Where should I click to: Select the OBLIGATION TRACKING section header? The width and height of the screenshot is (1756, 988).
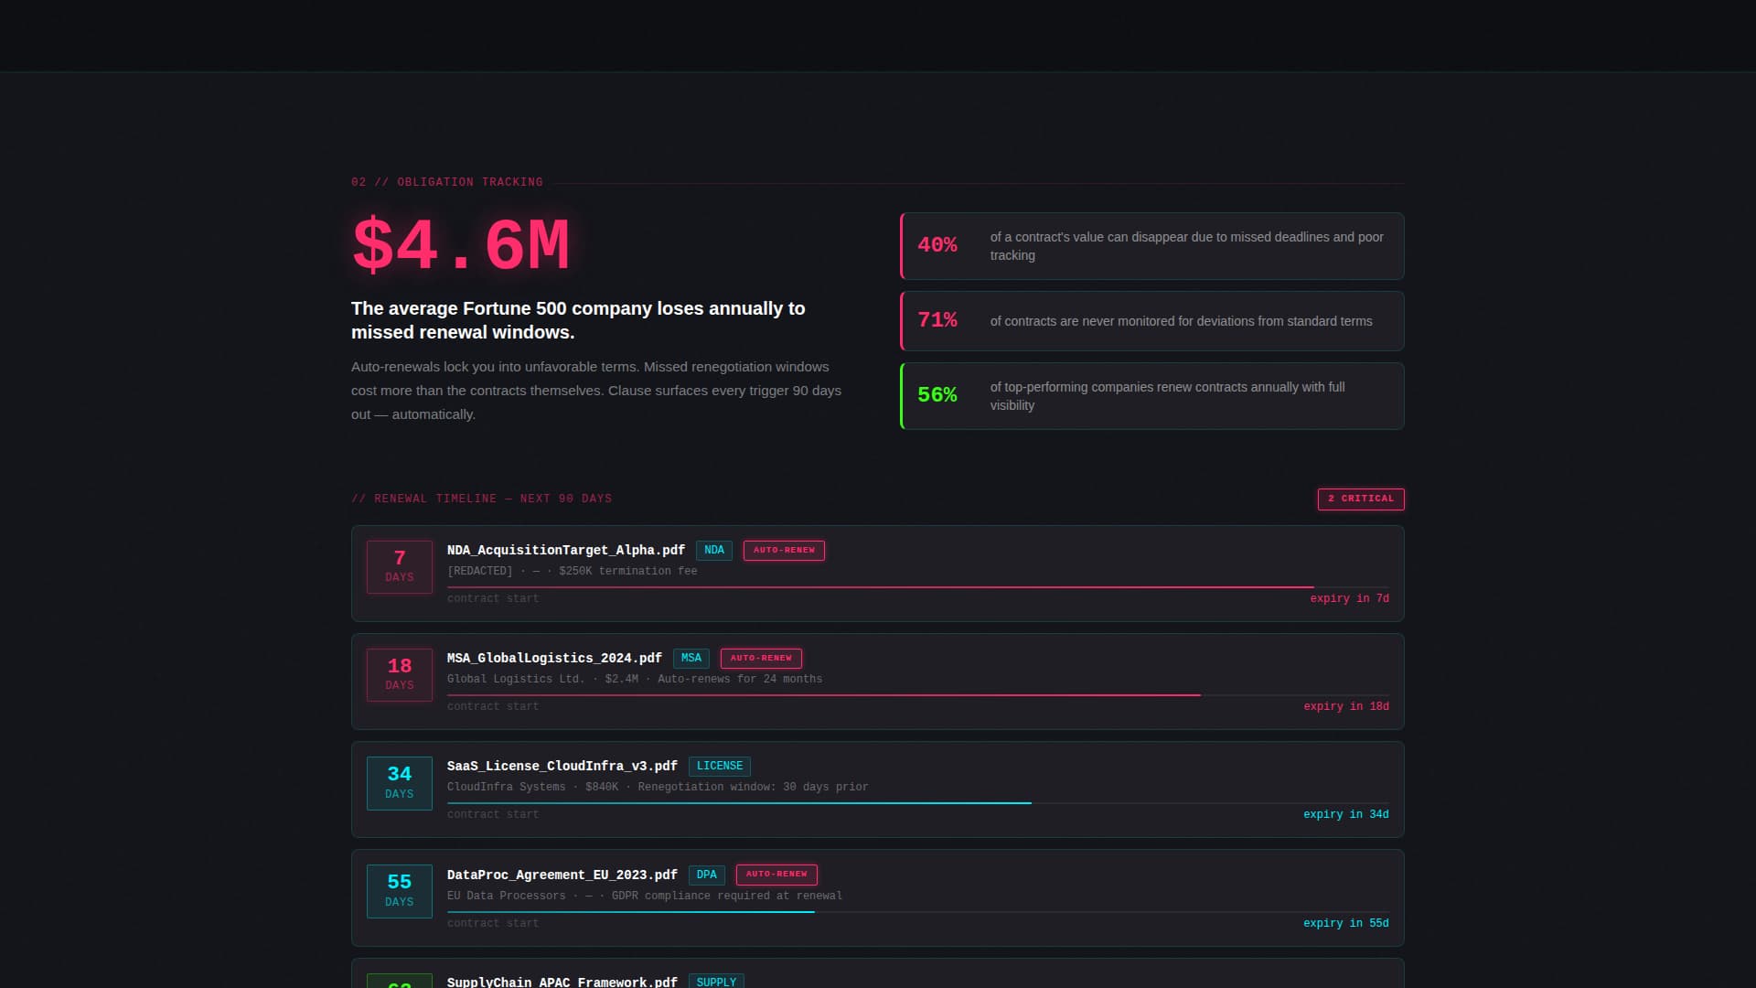[x=446, y=181]
